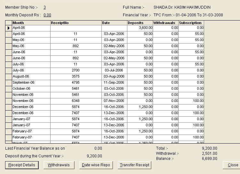Viewport: 240px width, 174px height.
Task: Click the Receipt Details button
Action: point(22,165)
